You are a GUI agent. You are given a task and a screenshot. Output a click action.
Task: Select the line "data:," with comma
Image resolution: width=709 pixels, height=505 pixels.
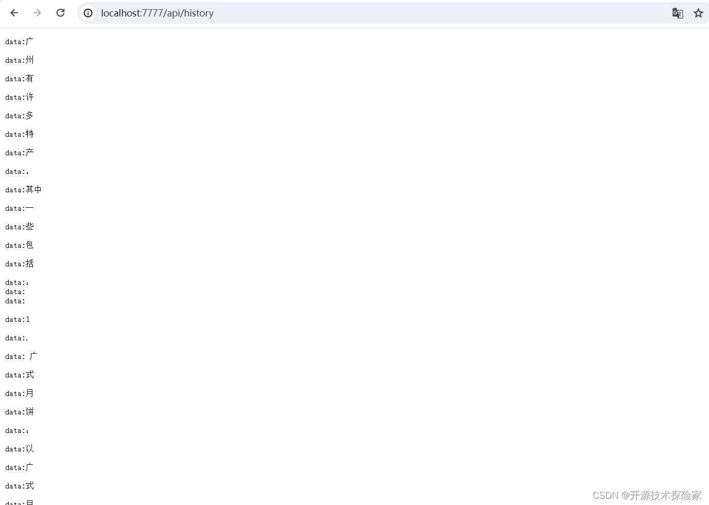click(x=17, y=171)
